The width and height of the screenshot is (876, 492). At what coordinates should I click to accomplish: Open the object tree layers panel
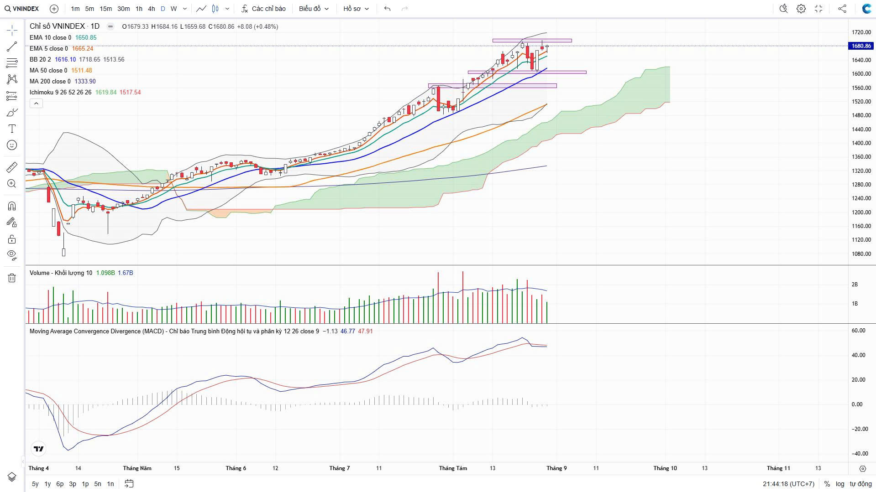pos(12,477)
